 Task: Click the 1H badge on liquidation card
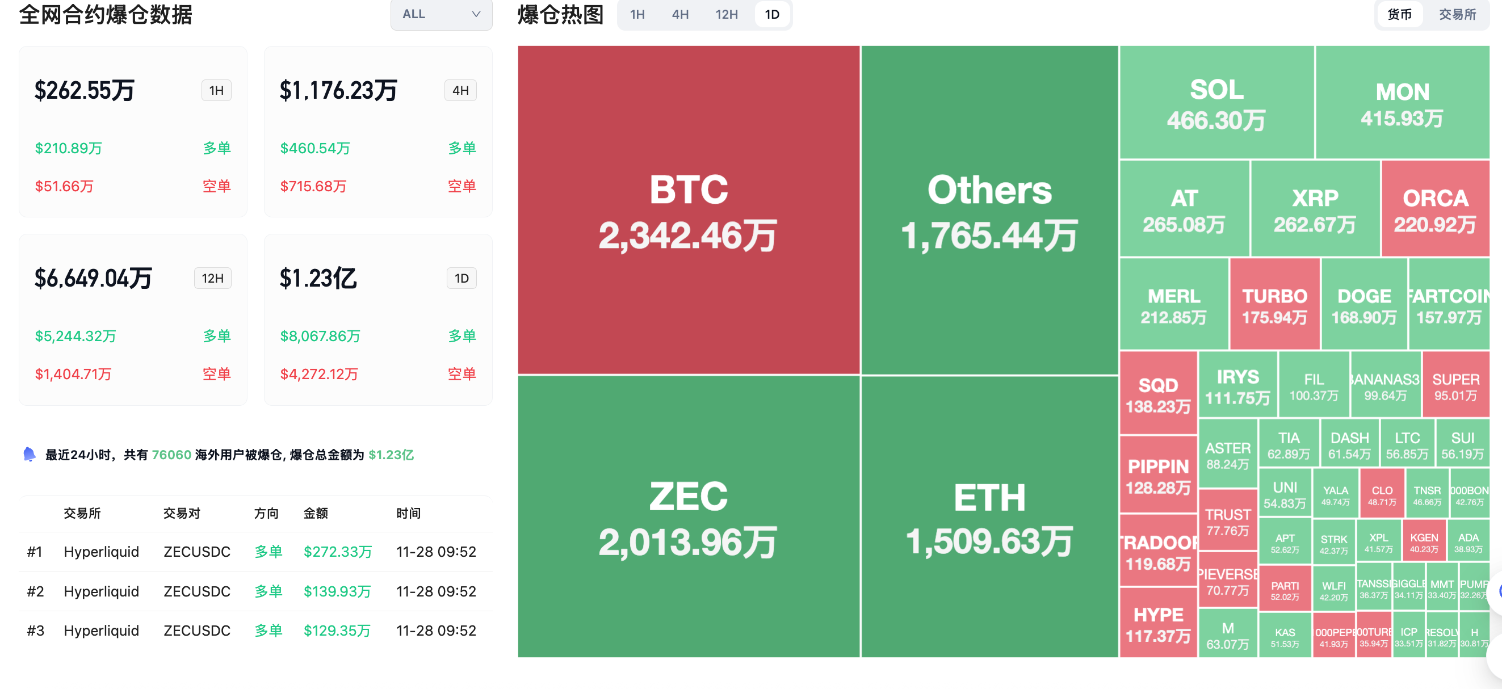(x=216, y=90)
